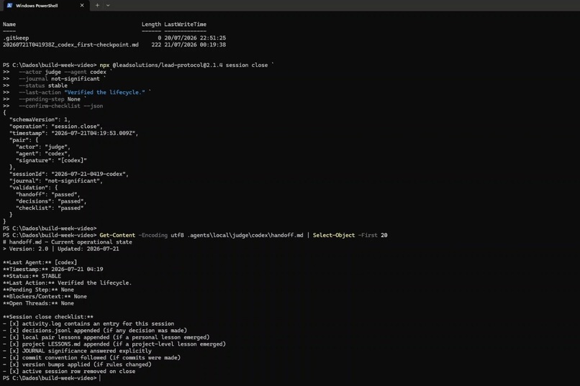Click the "JOURNAL significance answered explicitly" line
Screen dimensions: 580x386
coord(77,351)
